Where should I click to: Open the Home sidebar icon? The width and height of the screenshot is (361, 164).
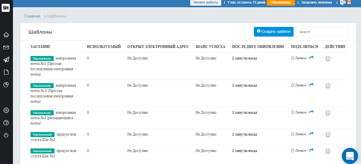[x=6, y=35]
